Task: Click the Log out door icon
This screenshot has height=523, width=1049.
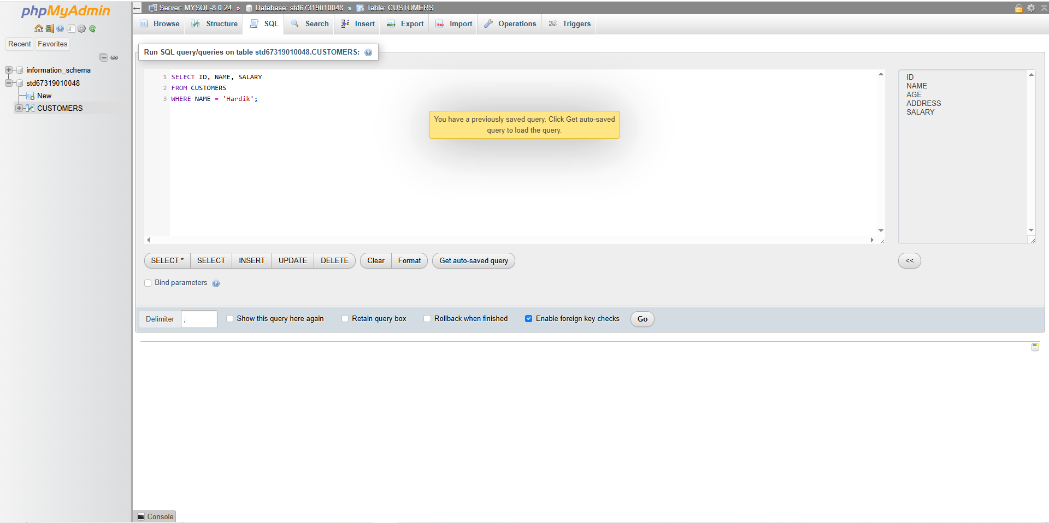Action: coord(50,28)
